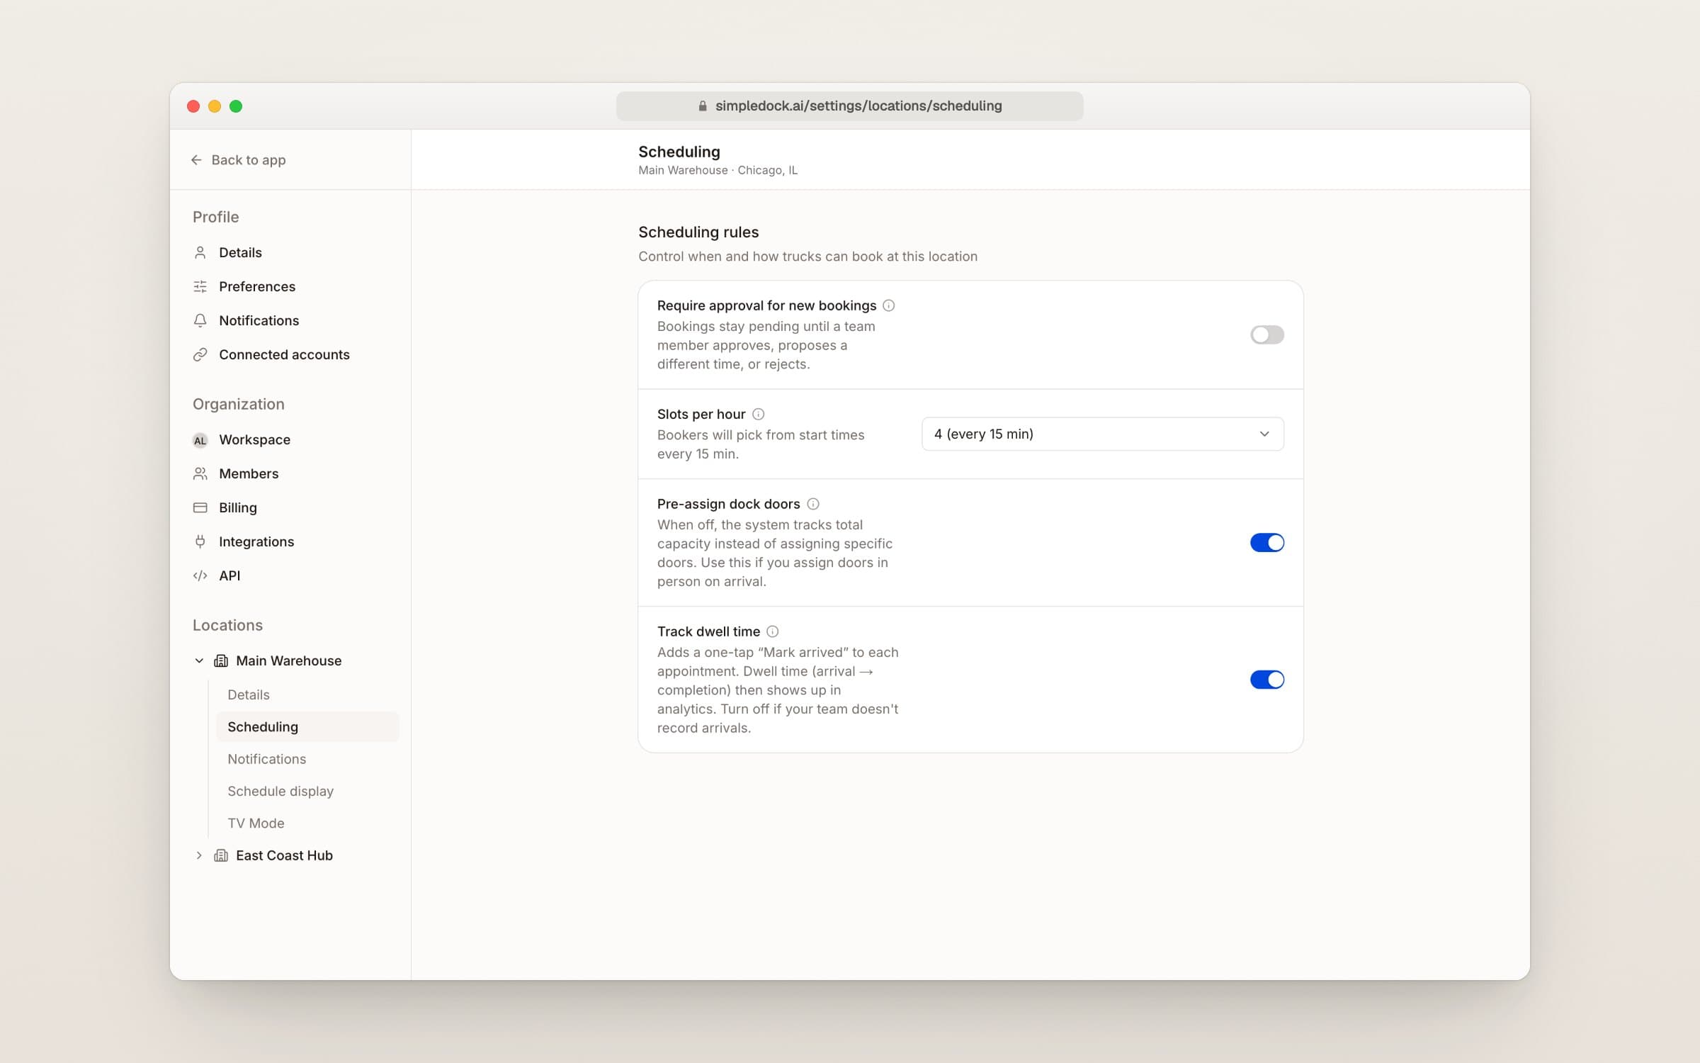Turn off the Pre-assign dock doors toggle

1266,543
